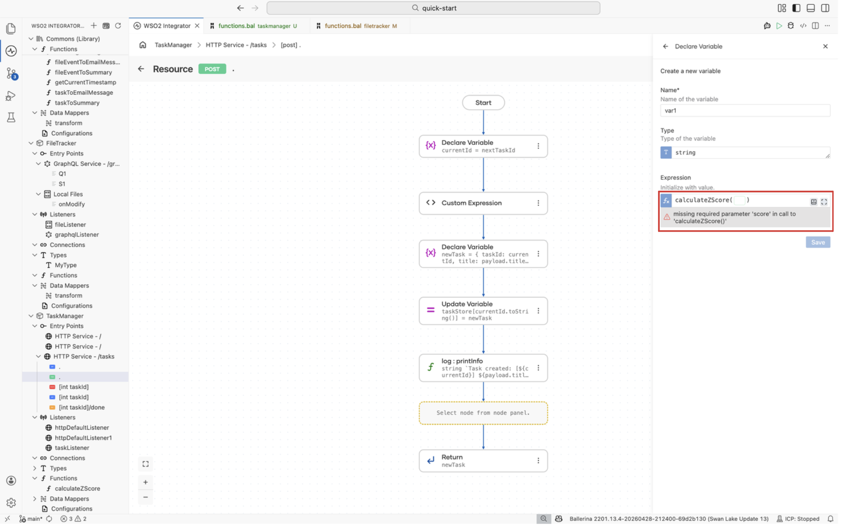
Task: Select taskToEmailMessage function
Action: click(x=84, y=92)
